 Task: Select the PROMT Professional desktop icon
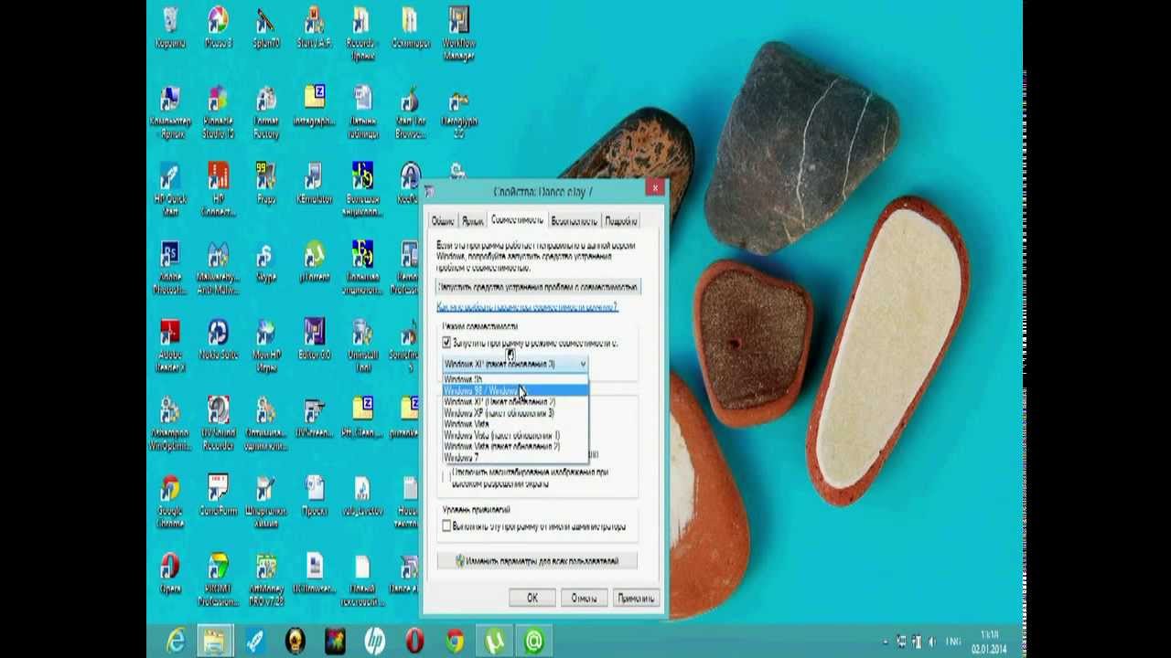tap(218, 580)
